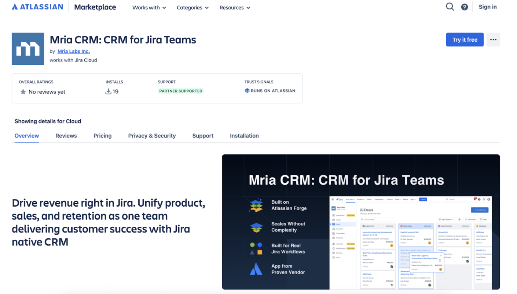Expand the Works with dropdown
Viewport: 517px width, 294px height.
point(149,7)
